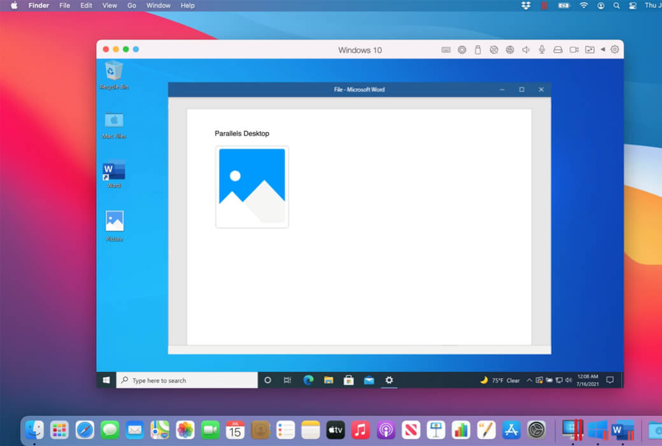This screenshot has height=446, width=662.
Task: Select the Mac Files desktop icon
Action: [x=114, y=126]
